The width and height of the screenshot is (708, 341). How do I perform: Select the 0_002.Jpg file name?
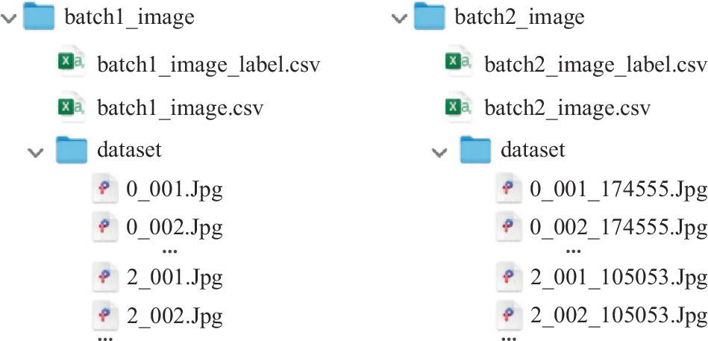(175, 227)
